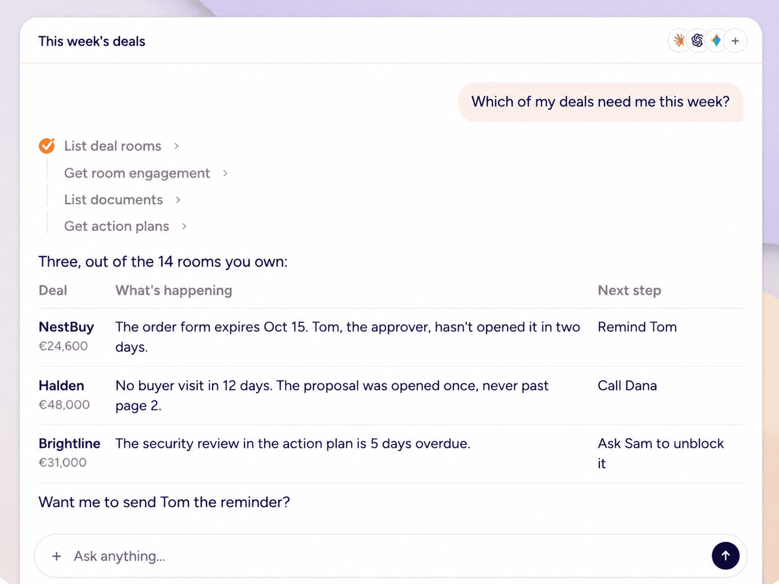Screen dimensions: 779x584
Task: Click the "Which of my deals need me this week?" message
Action: (x=600, y=102)
